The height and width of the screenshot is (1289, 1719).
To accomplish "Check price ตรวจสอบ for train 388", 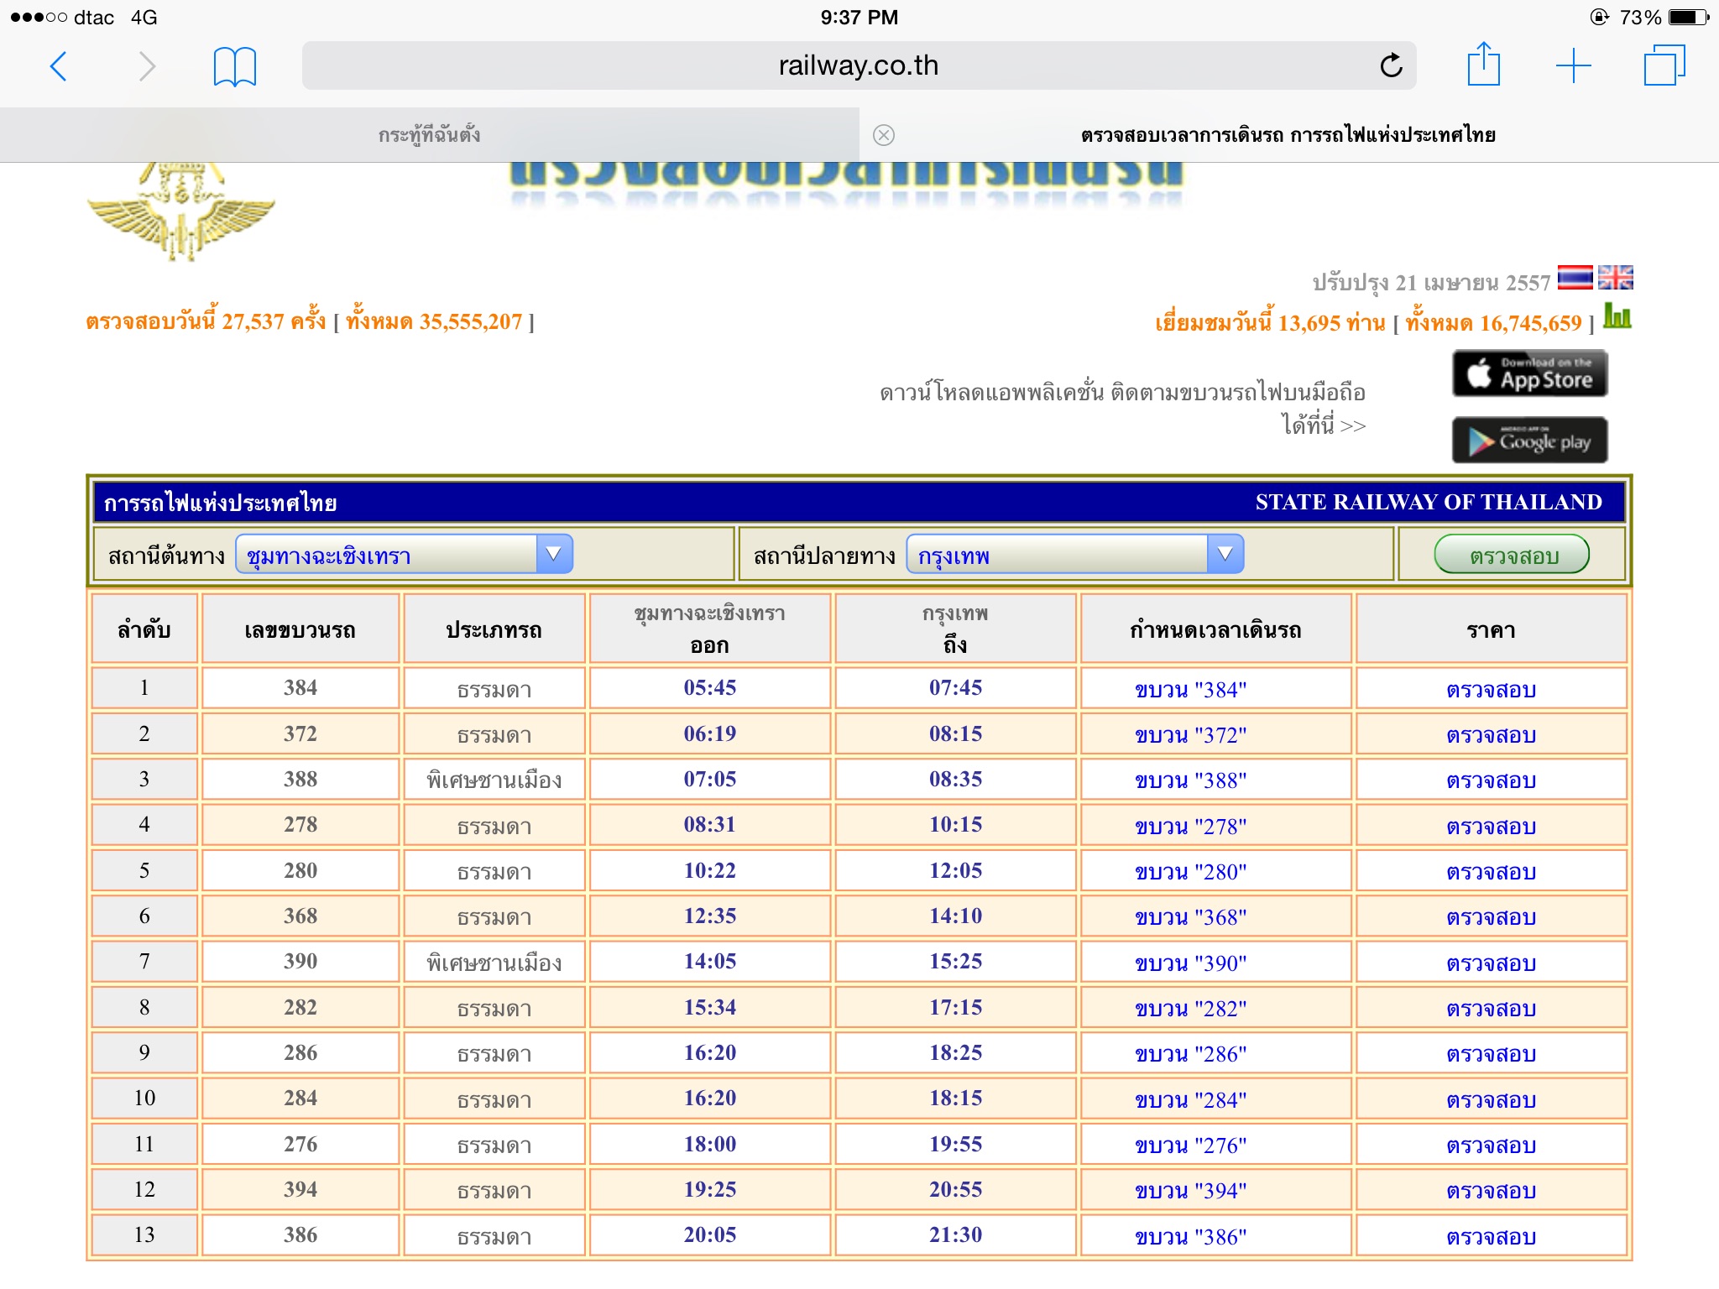I will [x=1491, y=780].
